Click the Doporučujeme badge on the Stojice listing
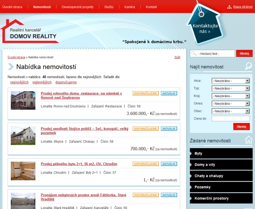255x209 pixels. [145, 129]
